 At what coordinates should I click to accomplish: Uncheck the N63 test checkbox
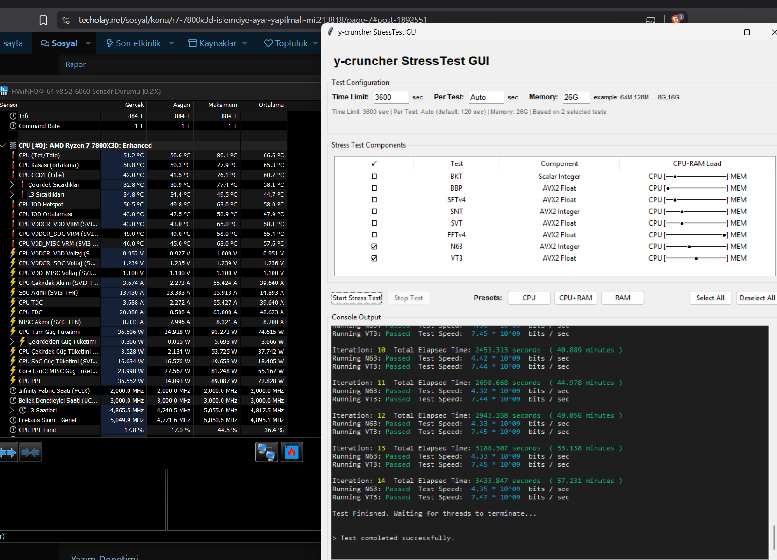tap(374, 247)
